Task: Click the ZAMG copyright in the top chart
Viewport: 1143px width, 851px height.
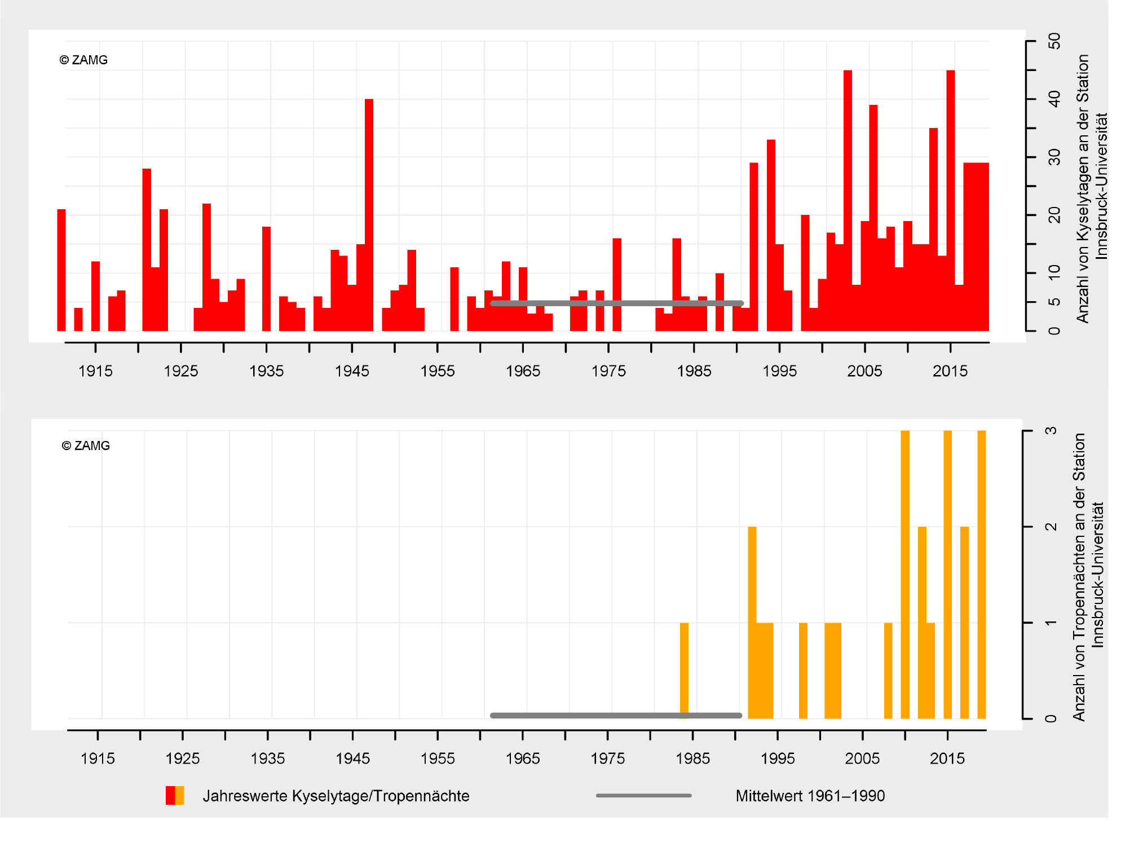Action: tap(83, 60)
